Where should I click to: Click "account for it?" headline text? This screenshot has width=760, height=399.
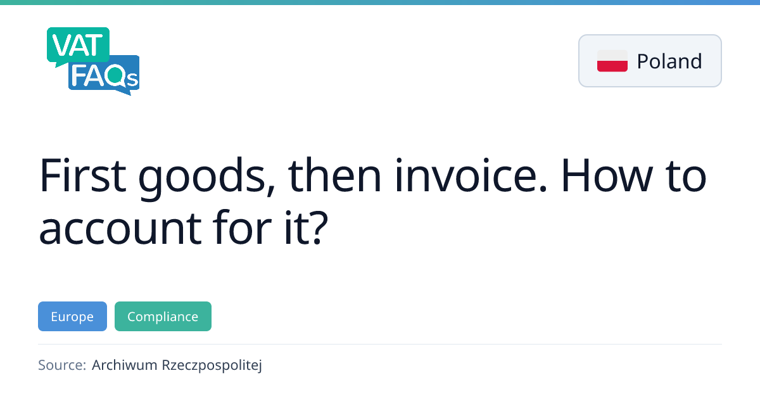183,228
